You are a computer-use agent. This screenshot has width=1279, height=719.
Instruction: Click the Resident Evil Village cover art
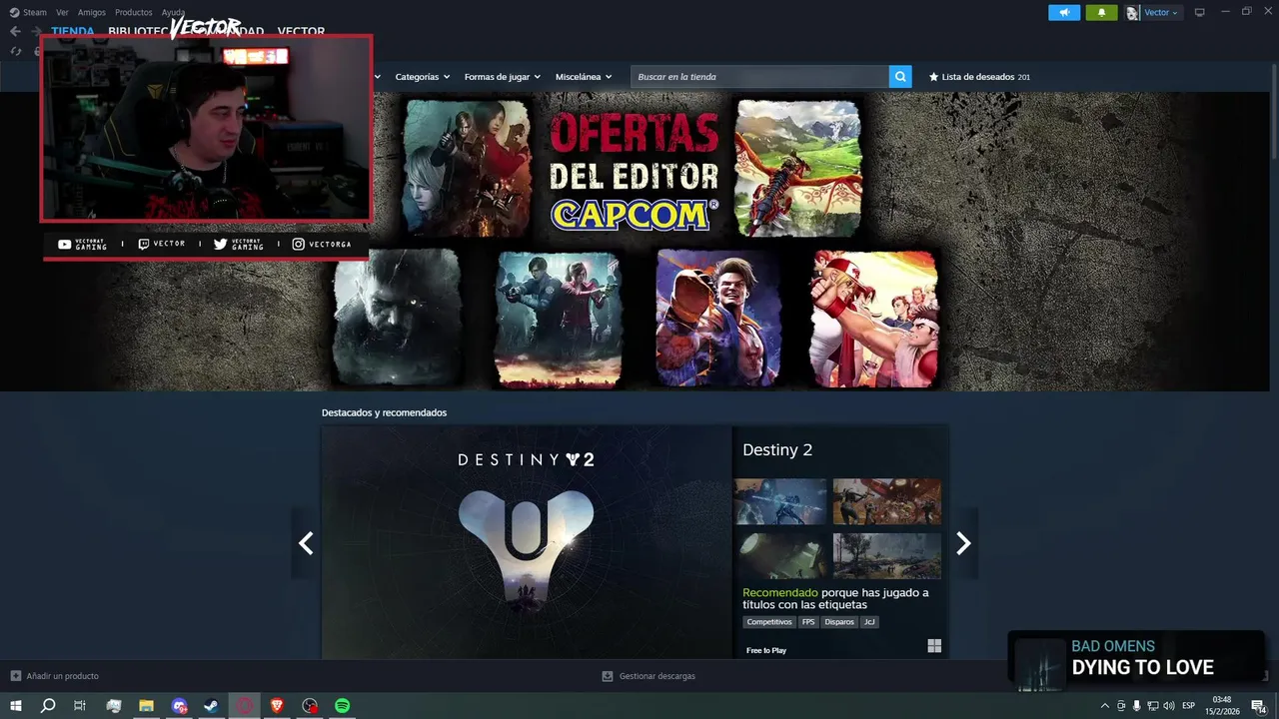(x=397, y=318)
